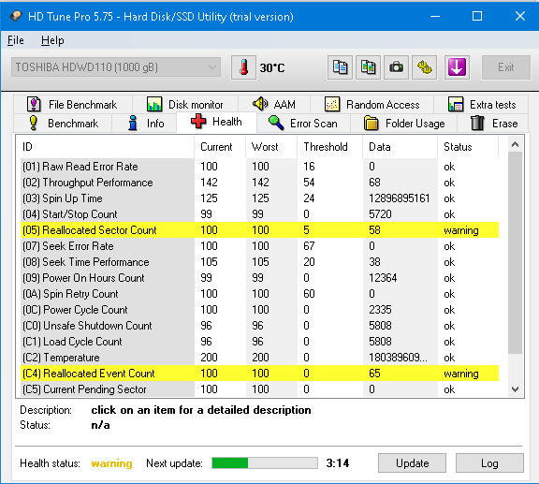
Task: Open the Log button
Action: (489, 463)
